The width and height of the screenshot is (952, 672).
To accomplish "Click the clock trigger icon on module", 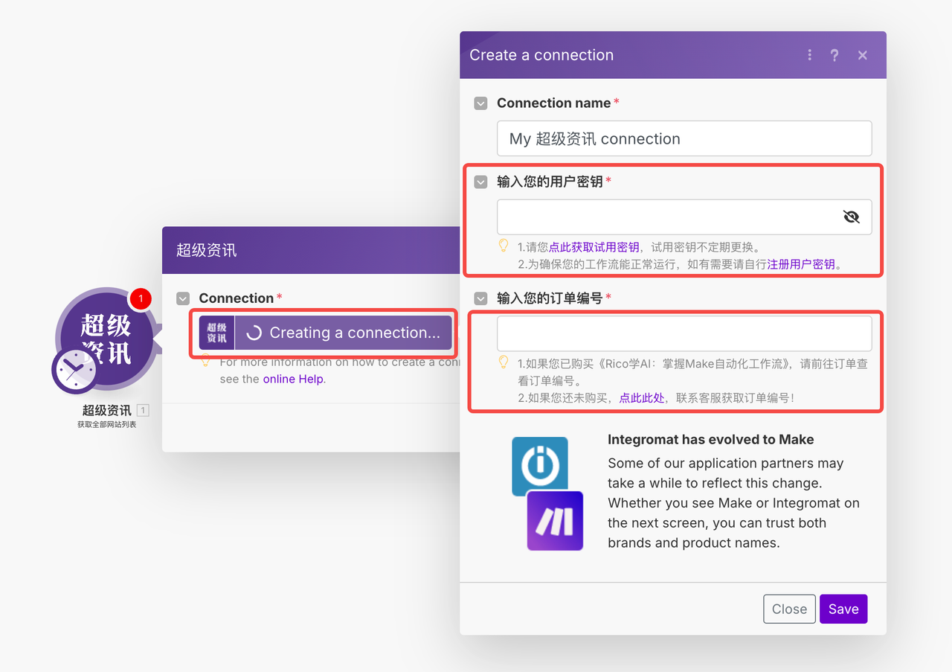I will [74, 370].
